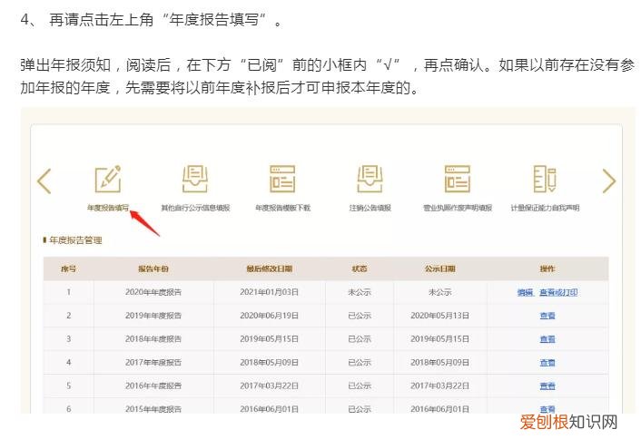Go to previous icons with left chevron
The height and width of the screenshot is (439, 641).
coord(44,180)
